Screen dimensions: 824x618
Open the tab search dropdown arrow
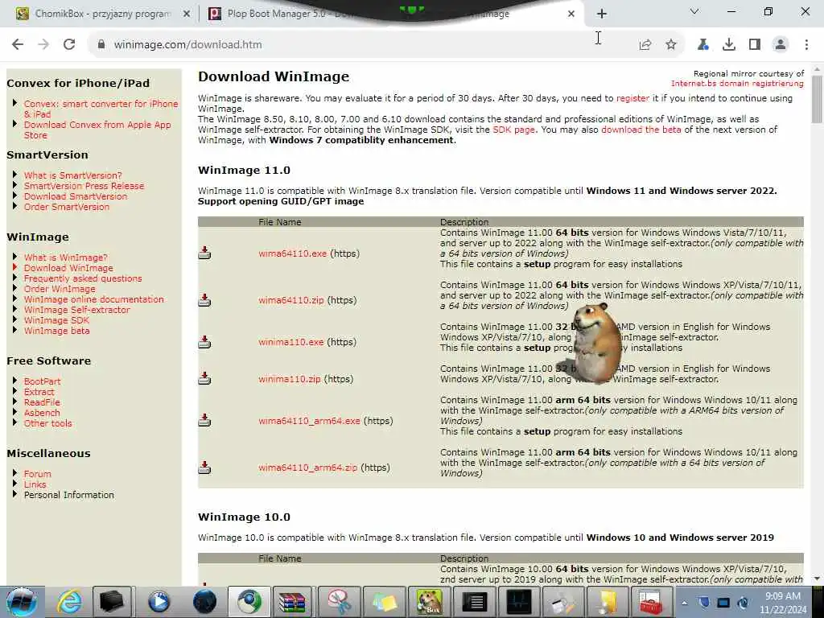pos(694,11)
